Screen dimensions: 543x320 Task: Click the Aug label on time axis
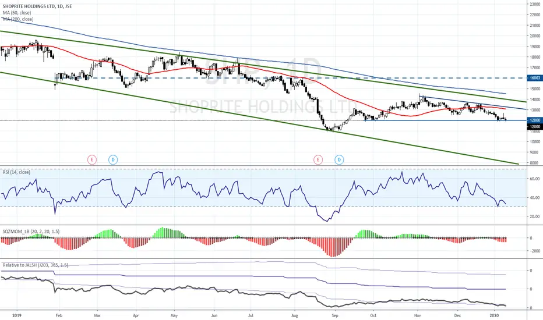coord(295,315)
